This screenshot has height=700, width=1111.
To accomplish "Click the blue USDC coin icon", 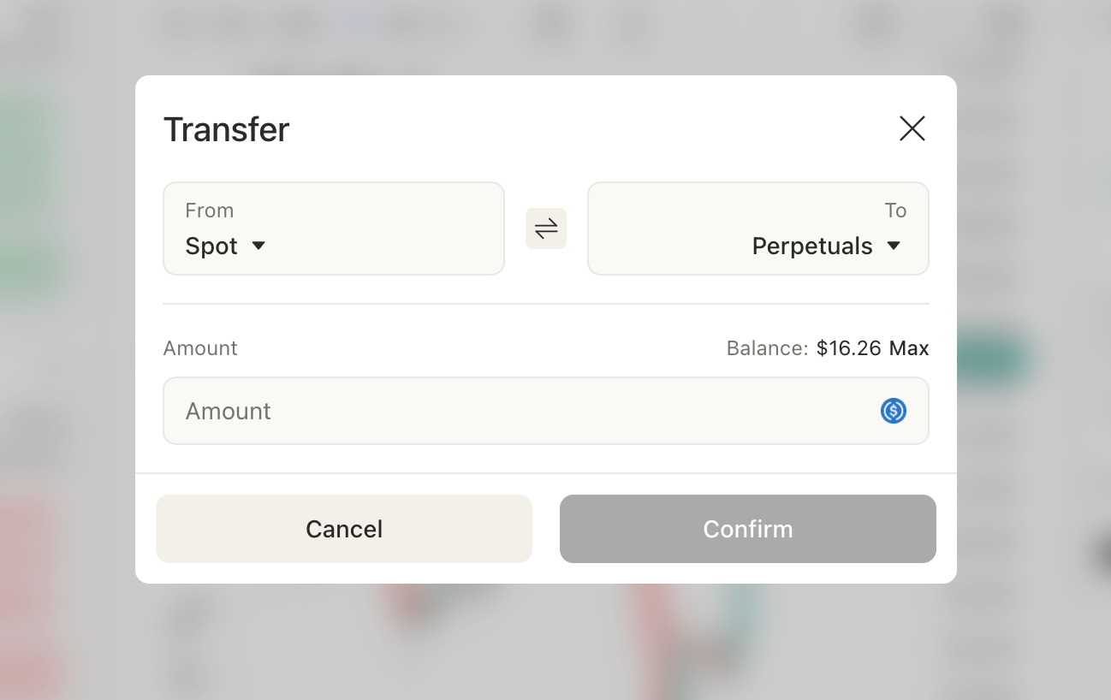I will (894, 412).
